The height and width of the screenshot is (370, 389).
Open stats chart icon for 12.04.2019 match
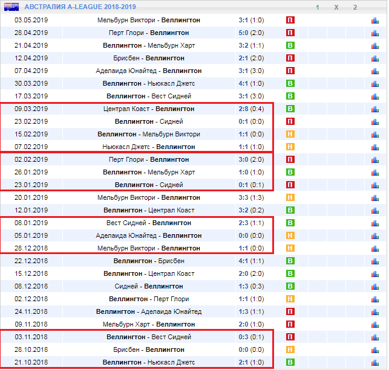[x=375, y=59]
